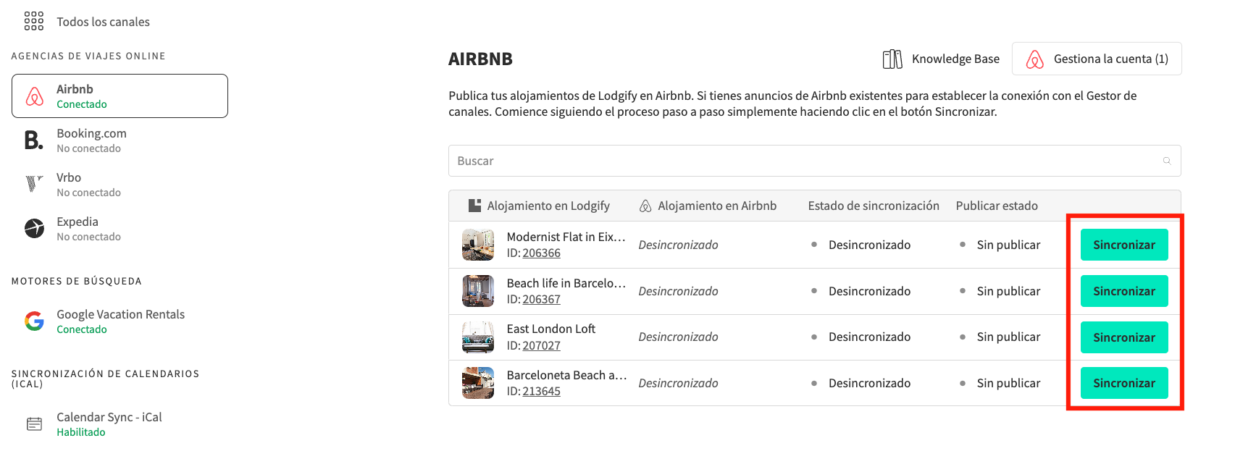Sincronizar the Modernist Flat in Eix listing
This screenshot has height=451, width=1256.
coord(1124,245)
